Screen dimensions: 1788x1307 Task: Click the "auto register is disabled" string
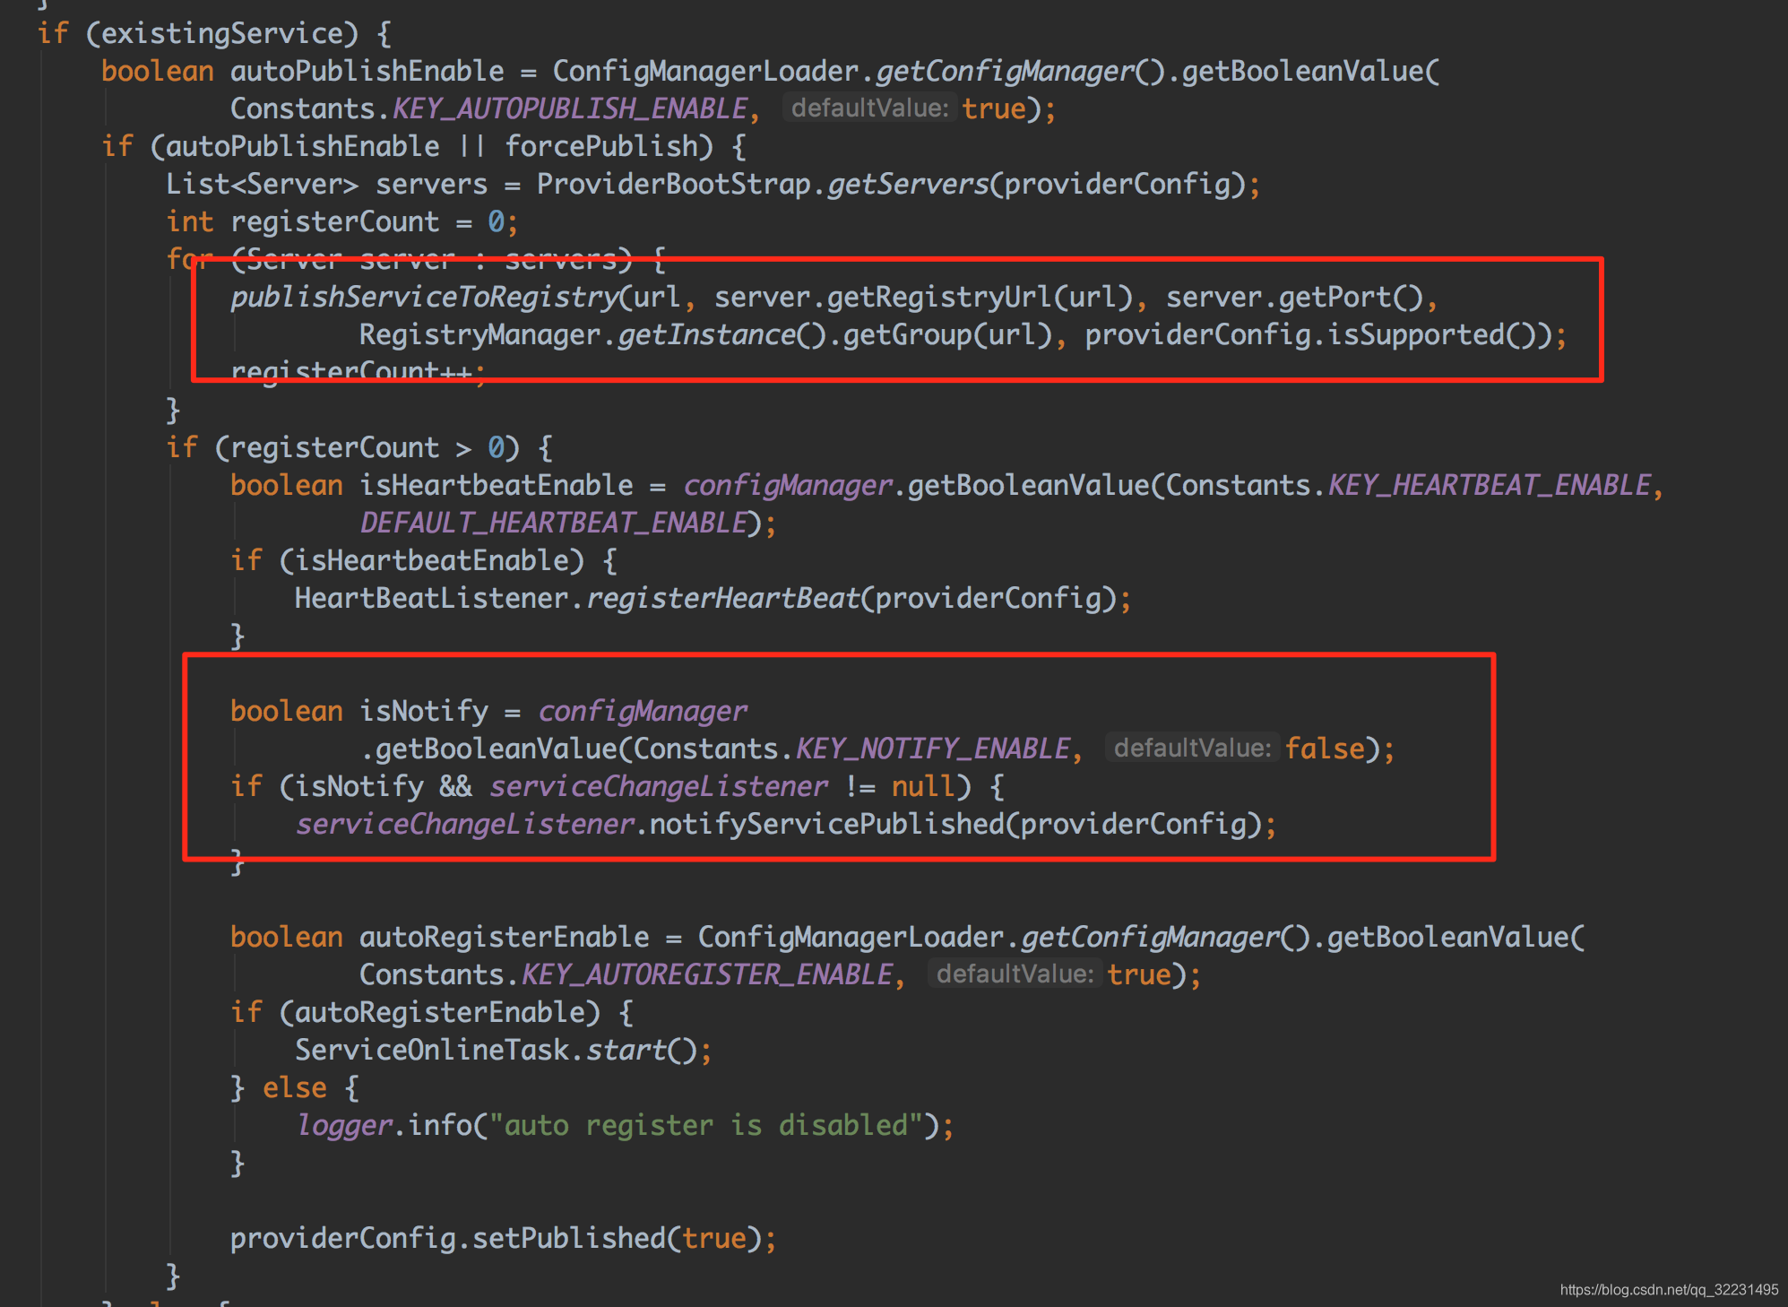coord(706,1125)
